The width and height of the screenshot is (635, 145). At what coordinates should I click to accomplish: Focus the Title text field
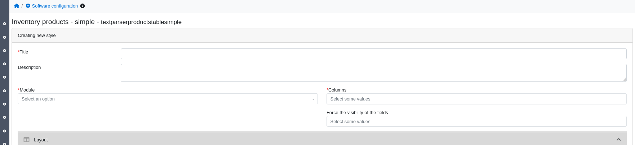tap(374, 54)
